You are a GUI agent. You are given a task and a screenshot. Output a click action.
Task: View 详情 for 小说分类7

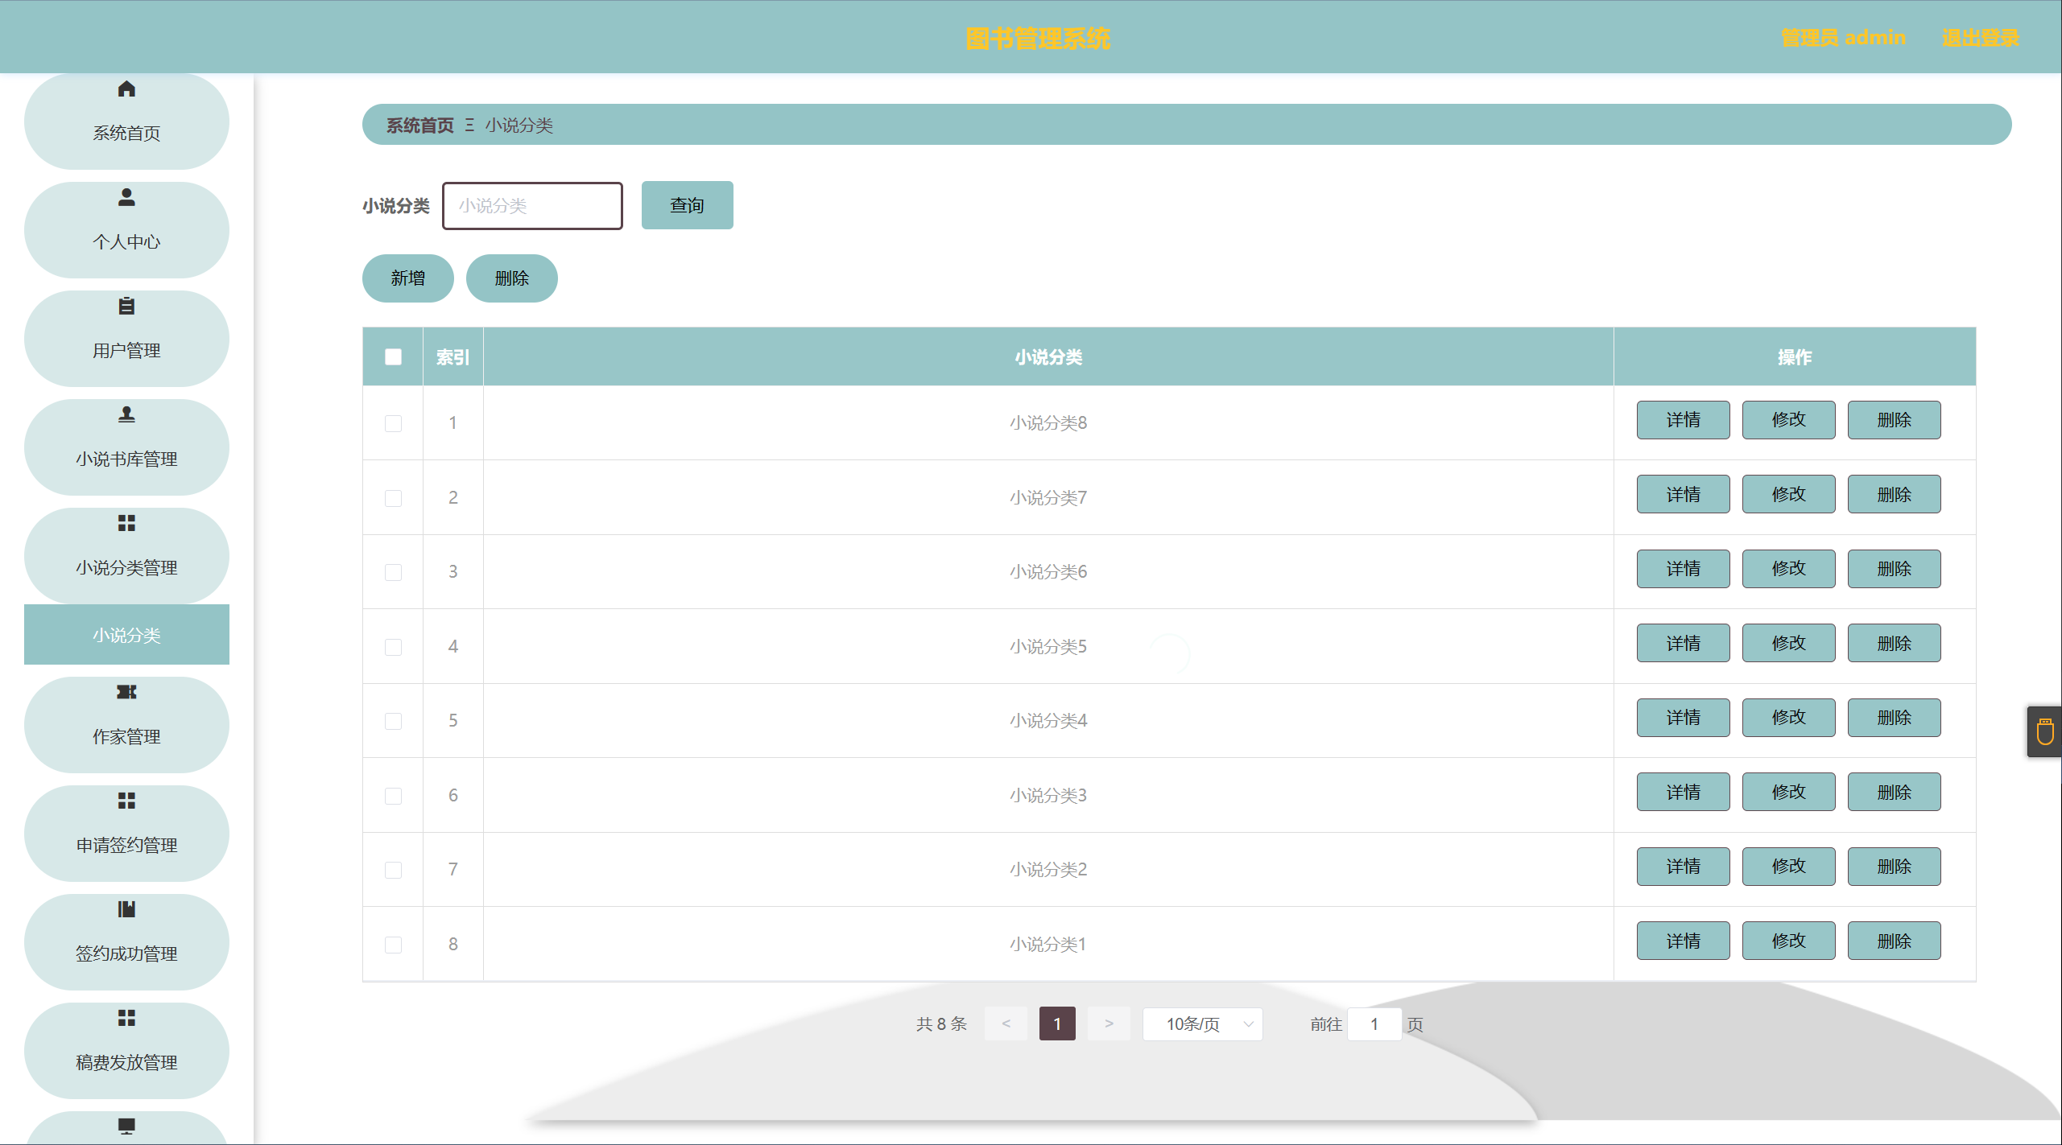click(x=1683, y=494)
